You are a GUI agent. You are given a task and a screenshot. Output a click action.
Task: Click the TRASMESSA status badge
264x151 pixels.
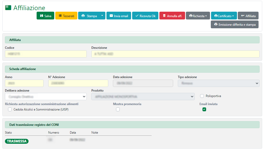[x=17, y=141]
